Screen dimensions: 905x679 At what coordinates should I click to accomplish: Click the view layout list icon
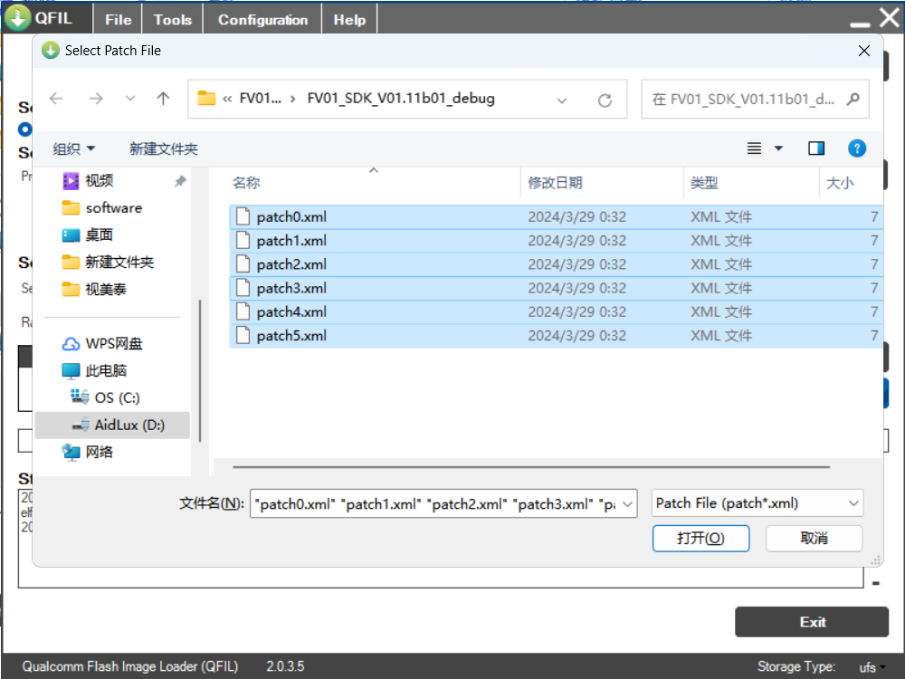pos(755,148)
